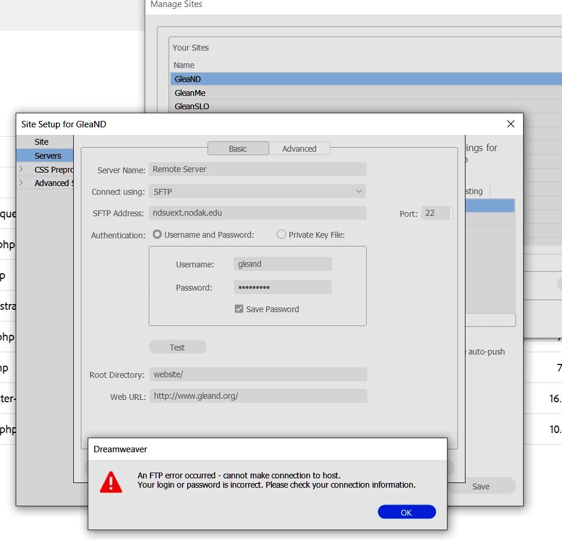Select GleanSLO in Manage Sites list
Viewport: 562px width, 540px height.
point(366,106)
